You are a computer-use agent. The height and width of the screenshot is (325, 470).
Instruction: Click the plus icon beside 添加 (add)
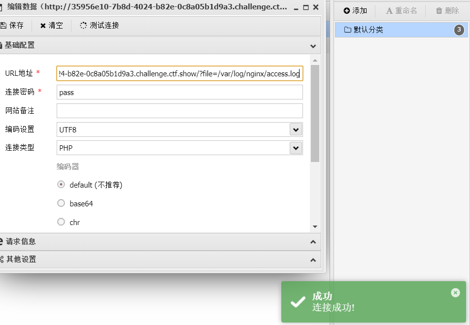pyautogui.click(x=346, y=11)
